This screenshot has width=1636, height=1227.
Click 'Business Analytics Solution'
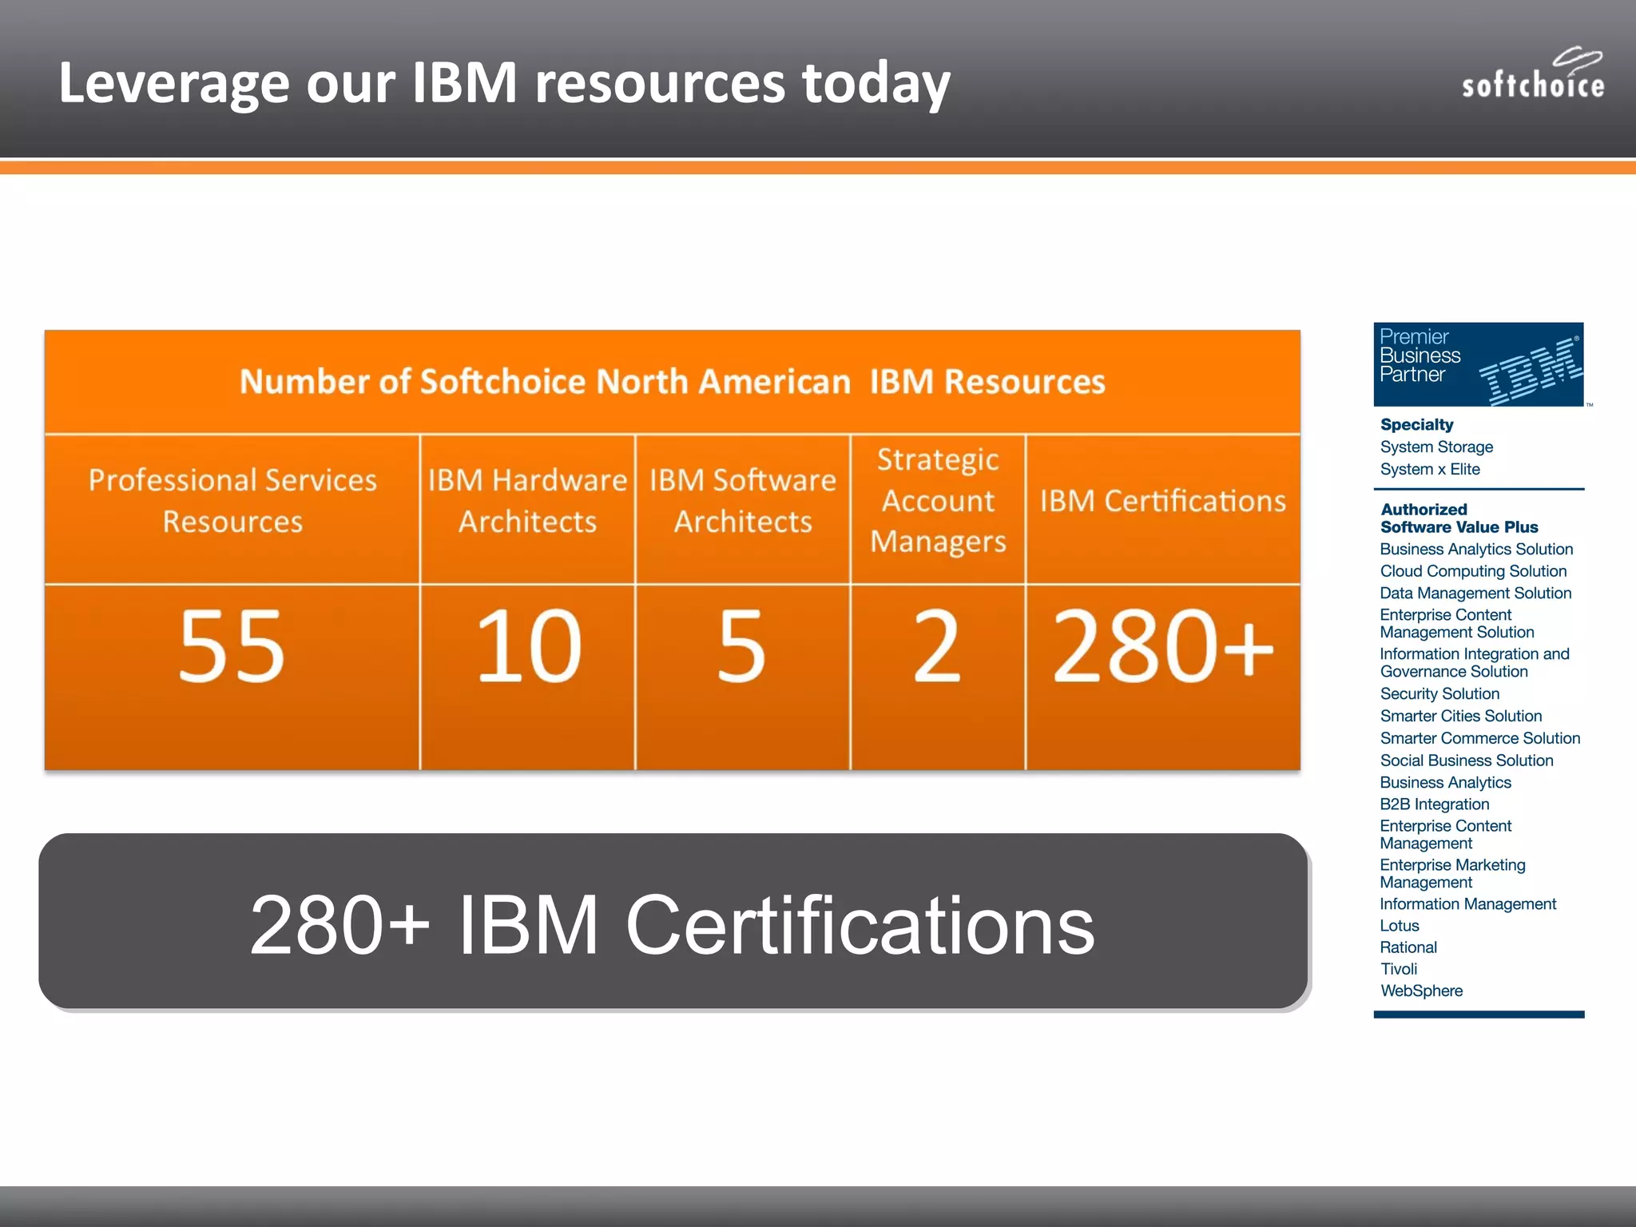pos(1476,550)
